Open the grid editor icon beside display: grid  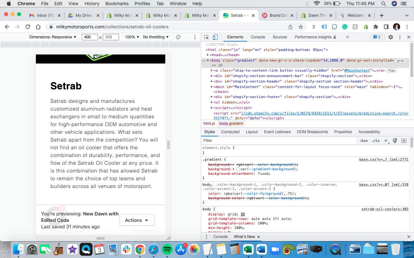coord(243,214)
